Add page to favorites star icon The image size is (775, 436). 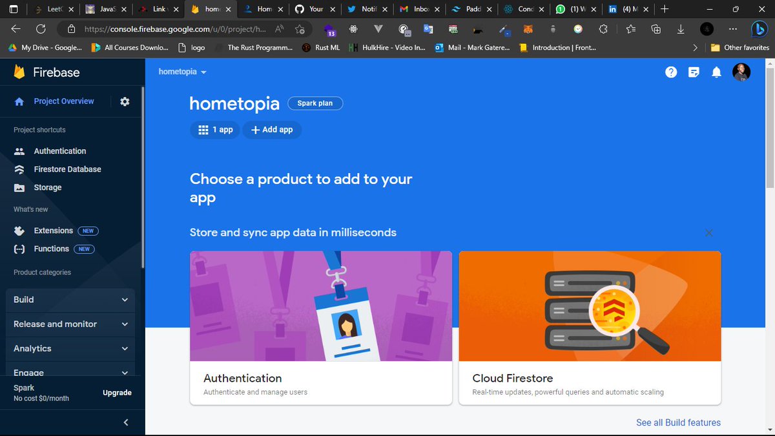(x=300, y=29)
